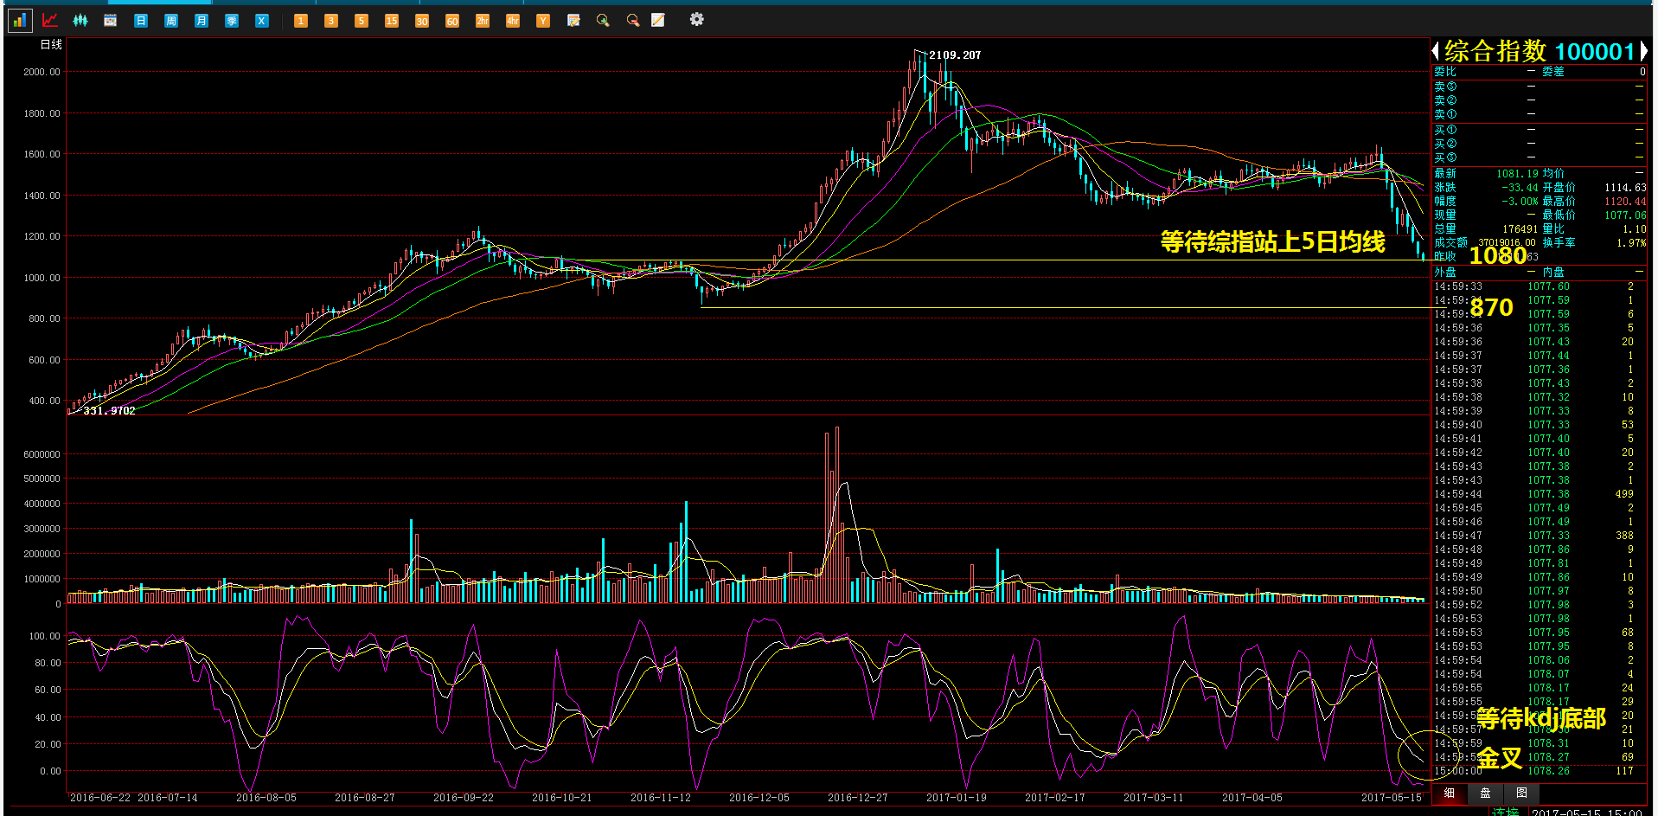Viewport: 1658px width, 816px height.
Task: Click the blue X period icon
Action: tap(262, 21)
